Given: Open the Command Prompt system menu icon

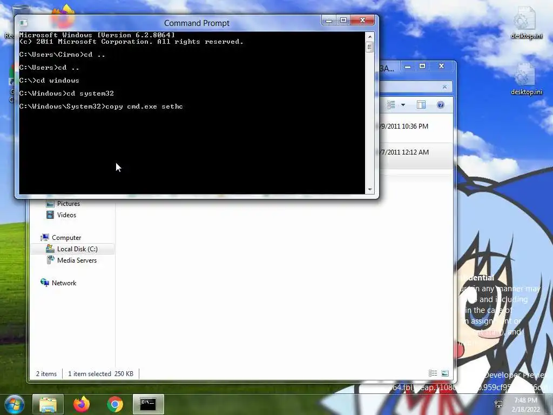Looking at the screenshot, I should pos(23,23).
